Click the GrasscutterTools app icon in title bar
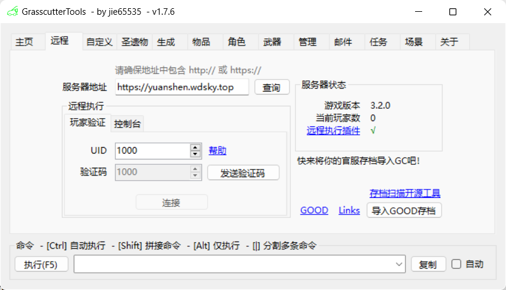Viewport: 506px width, 290px height. (12, 12)
